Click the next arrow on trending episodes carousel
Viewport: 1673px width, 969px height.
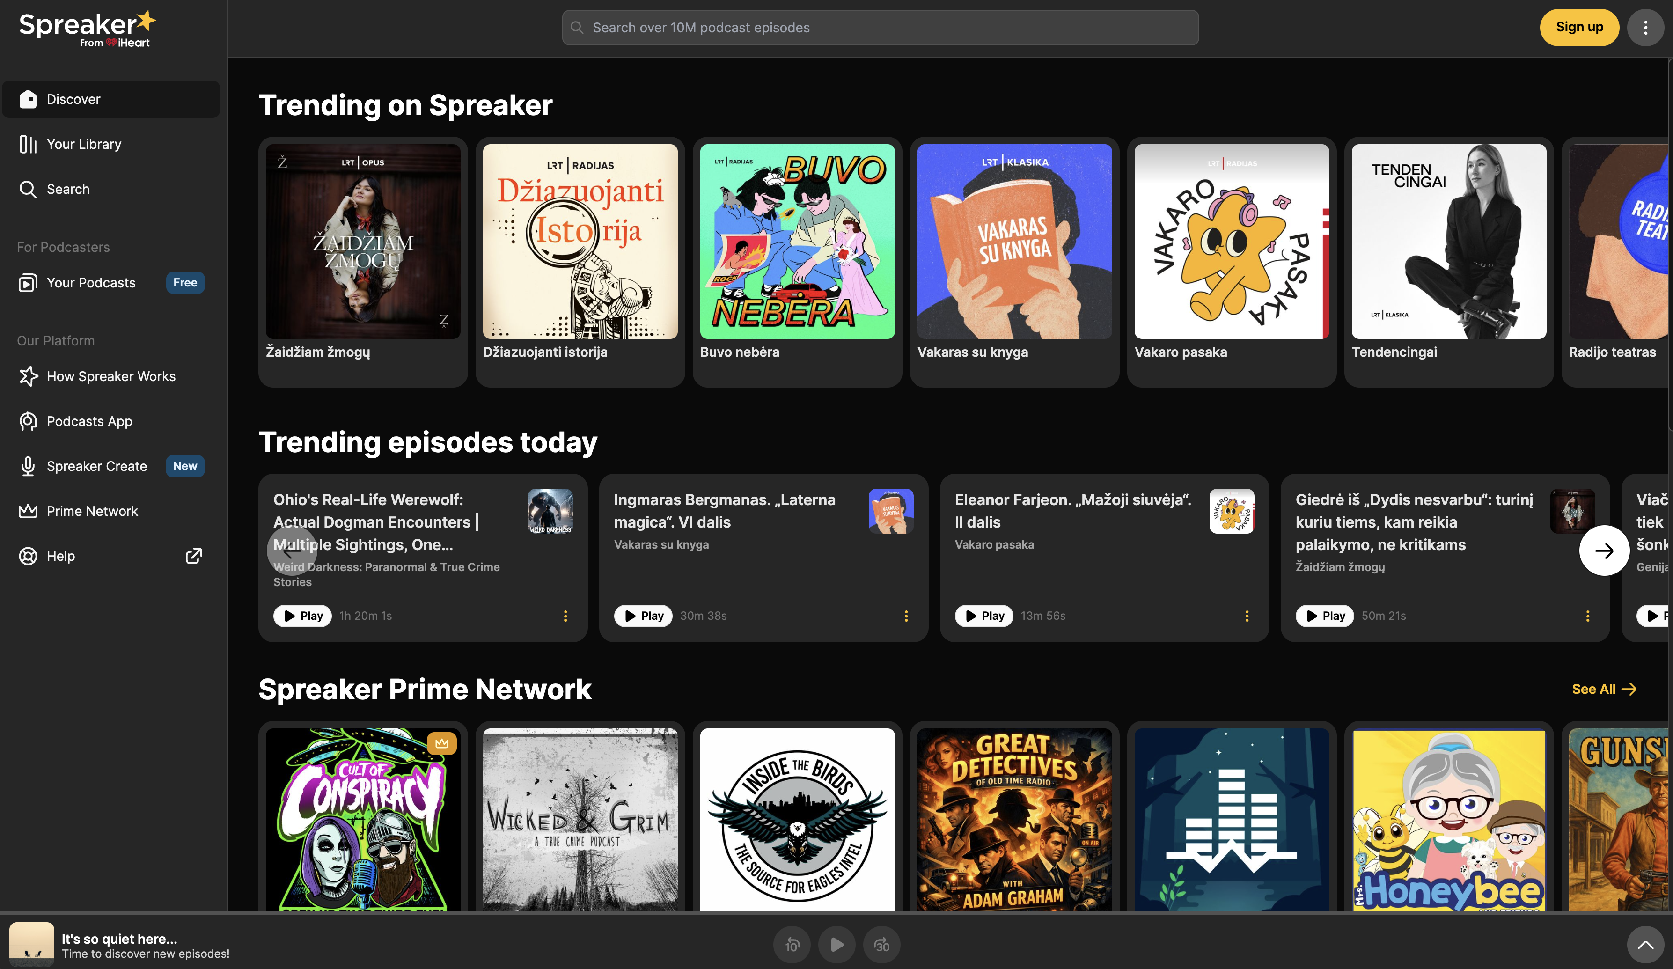point(1604,550)
